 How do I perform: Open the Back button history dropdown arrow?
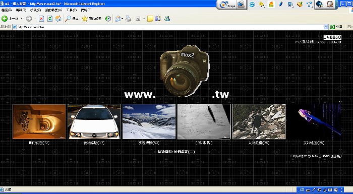pos(22,19)
